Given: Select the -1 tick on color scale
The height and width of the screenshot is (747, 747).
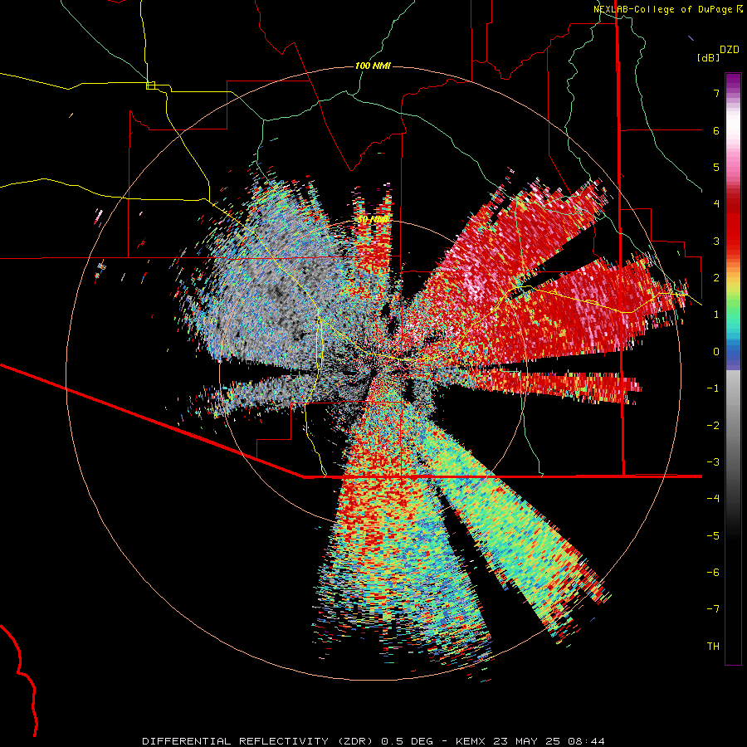Looking at the screenshot, I should pyautogui.click(x=713, y=388).
